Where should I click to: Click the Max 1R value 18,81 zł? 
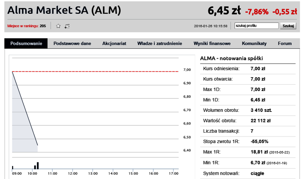pyautogui.click(x=259, y=152)
